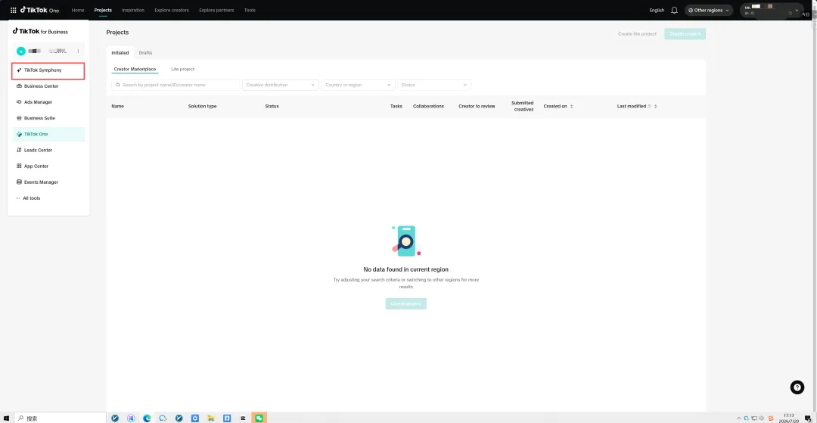Select the Initiated tab
The width and height of the screenshot is (817, 423).
tap(120, 53)
